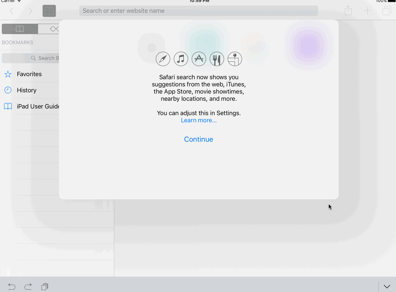Image resolution: width=396 pixels, height=292 pixels.
Task: Click the Redo arrow at the bottom bar
Action: [x=28, y=286]
